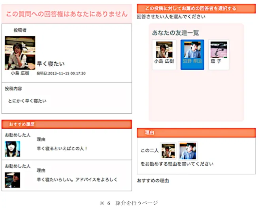Click recommender avatar beside 早く寝たいらしい reason

pos(13,180)
